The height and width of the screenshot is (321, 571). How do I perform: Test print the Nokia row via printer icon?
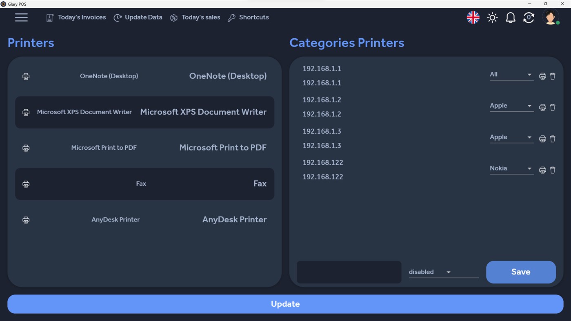tap(542, 170)
